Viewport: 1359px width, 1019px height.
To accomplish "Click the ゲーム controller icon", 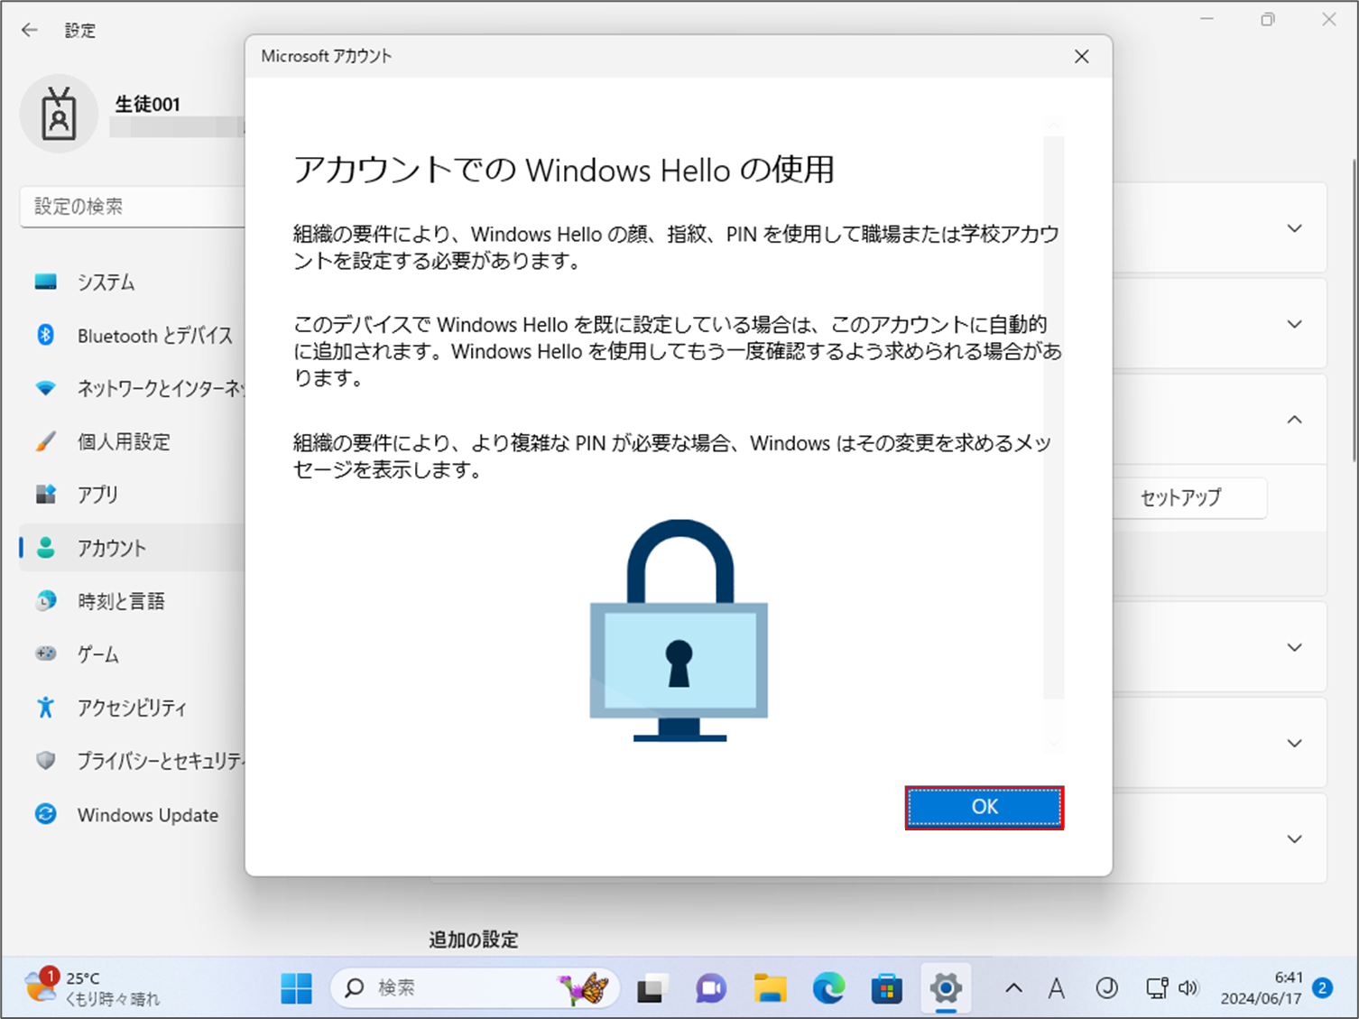I will (45, 653).
